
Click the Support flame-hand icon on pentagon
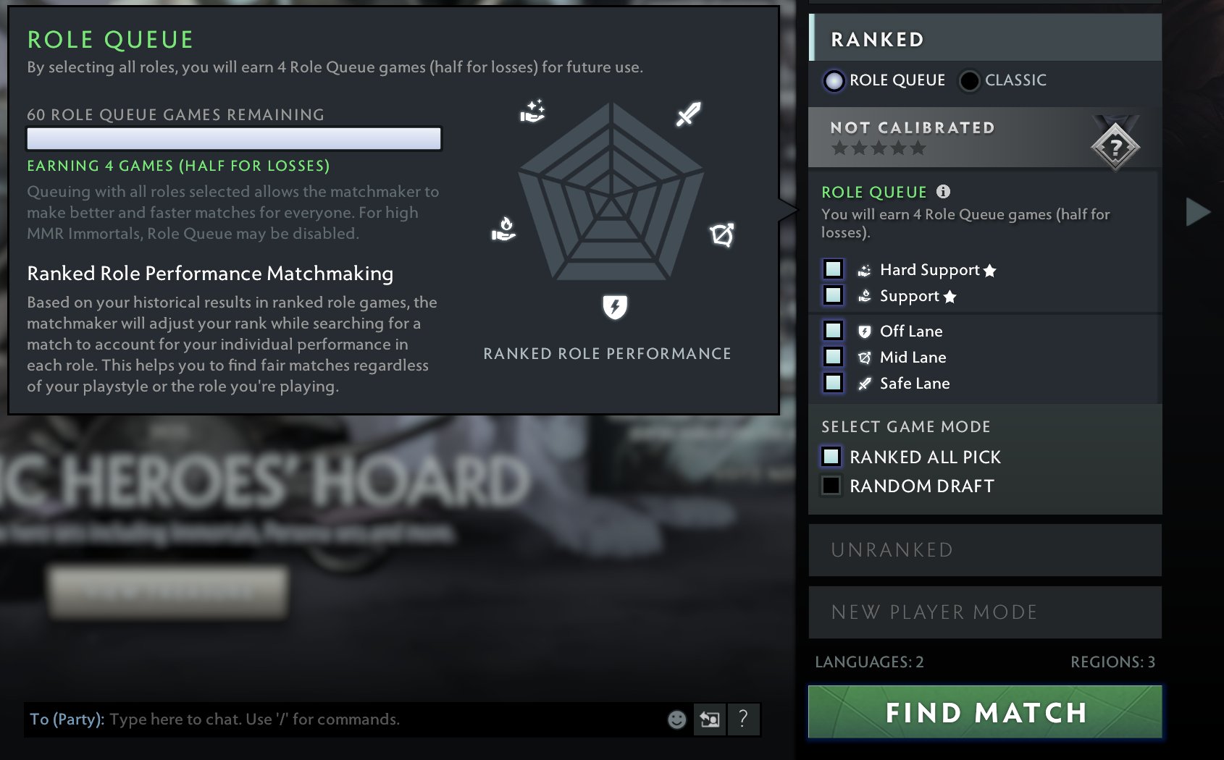(x=503, y=229)
